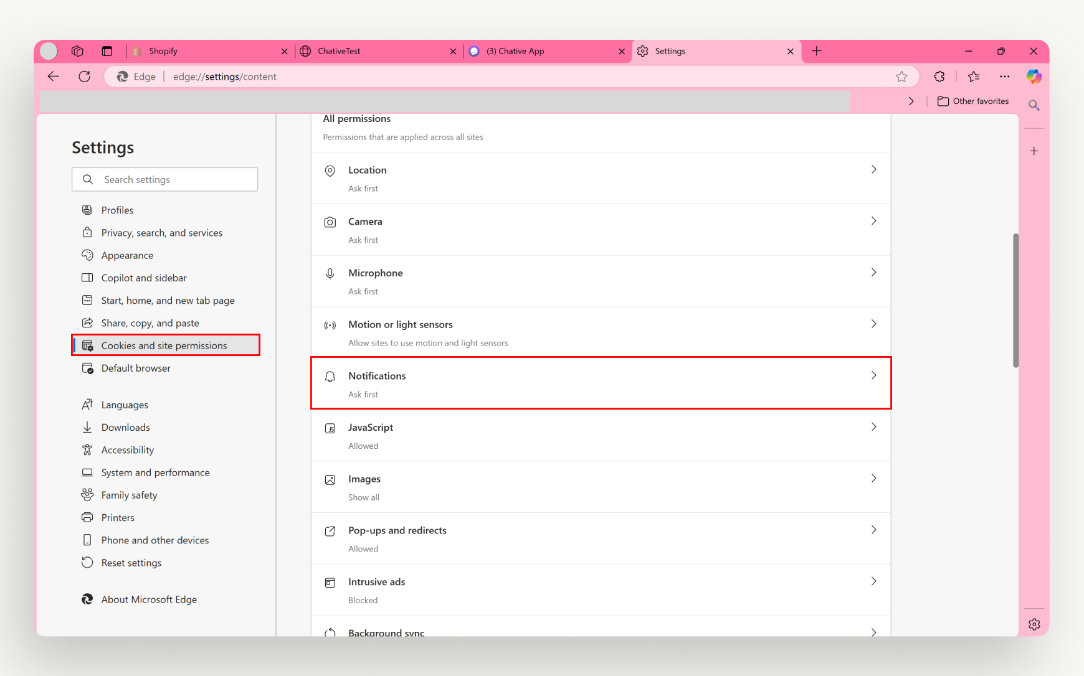Open the Settings and more ellipsis icon

[1004, 77]
